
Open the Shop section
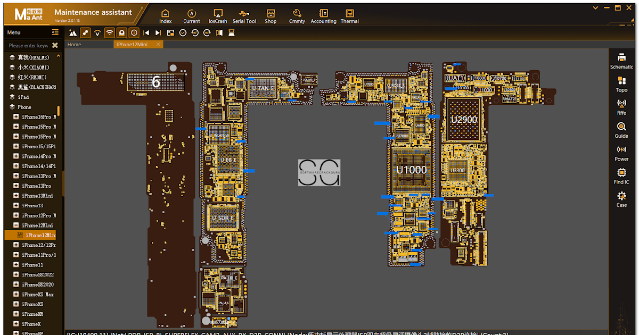[271, 16]
